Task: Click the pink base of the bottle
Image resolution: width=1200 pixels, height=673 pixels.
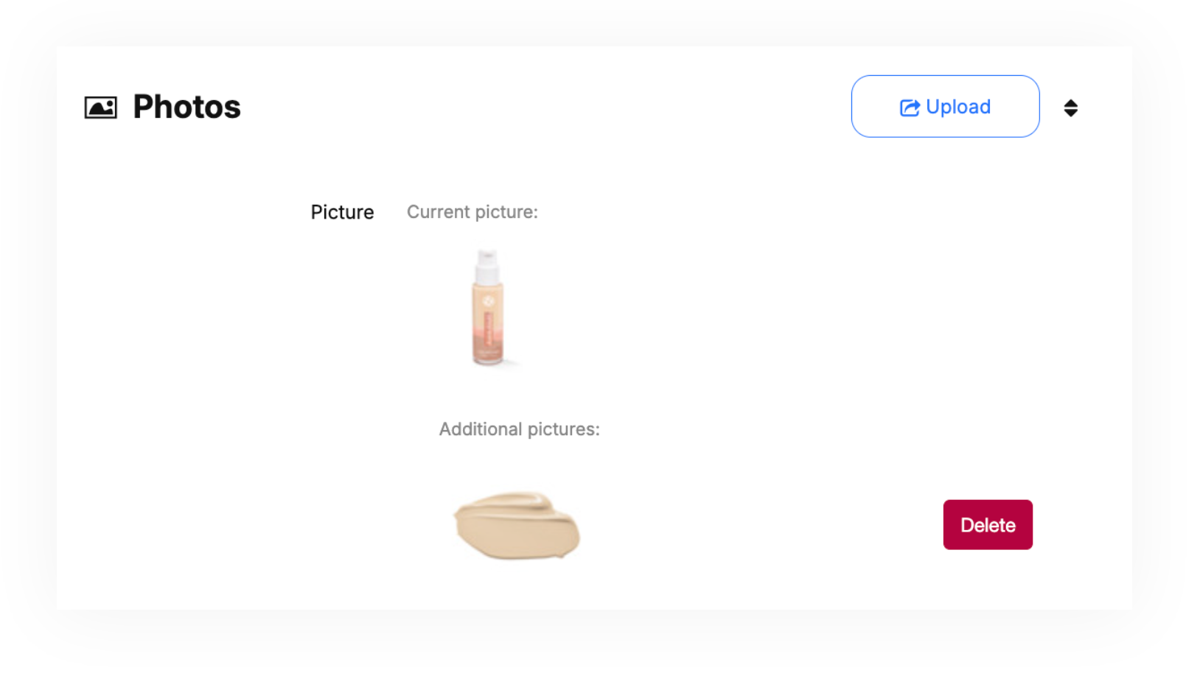Action: (x=487, y=351)
